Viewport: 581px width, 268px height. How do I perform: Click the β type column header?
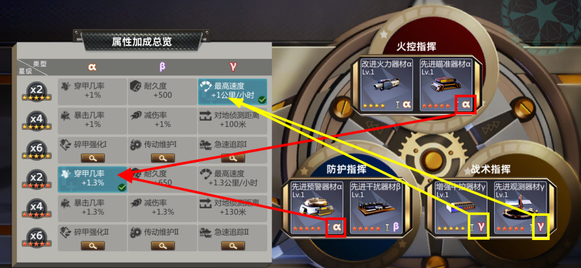pos(162,67)
